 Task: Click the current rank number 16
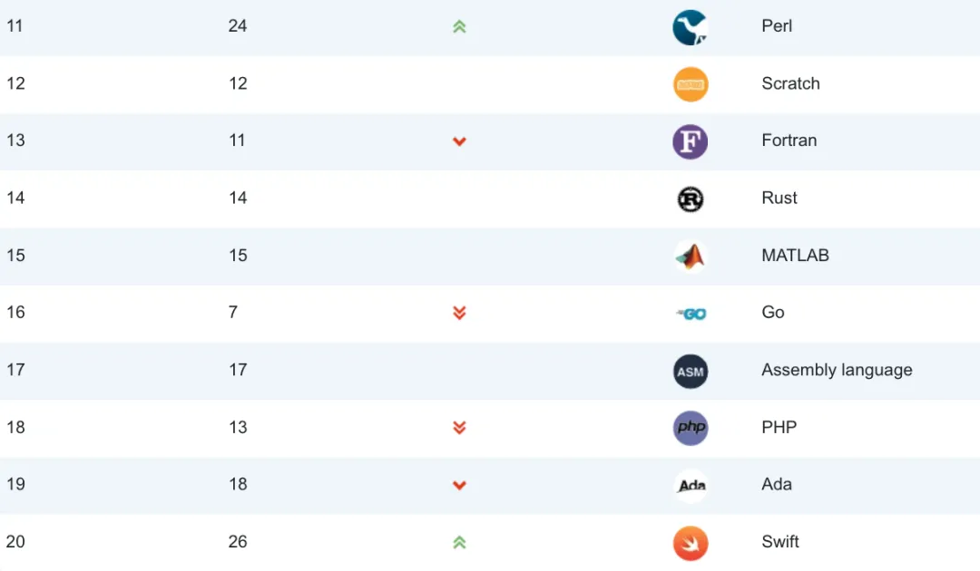(x=15, y=313)
